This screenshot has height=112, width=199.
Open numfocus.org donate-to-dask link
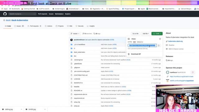coord(182,77)
